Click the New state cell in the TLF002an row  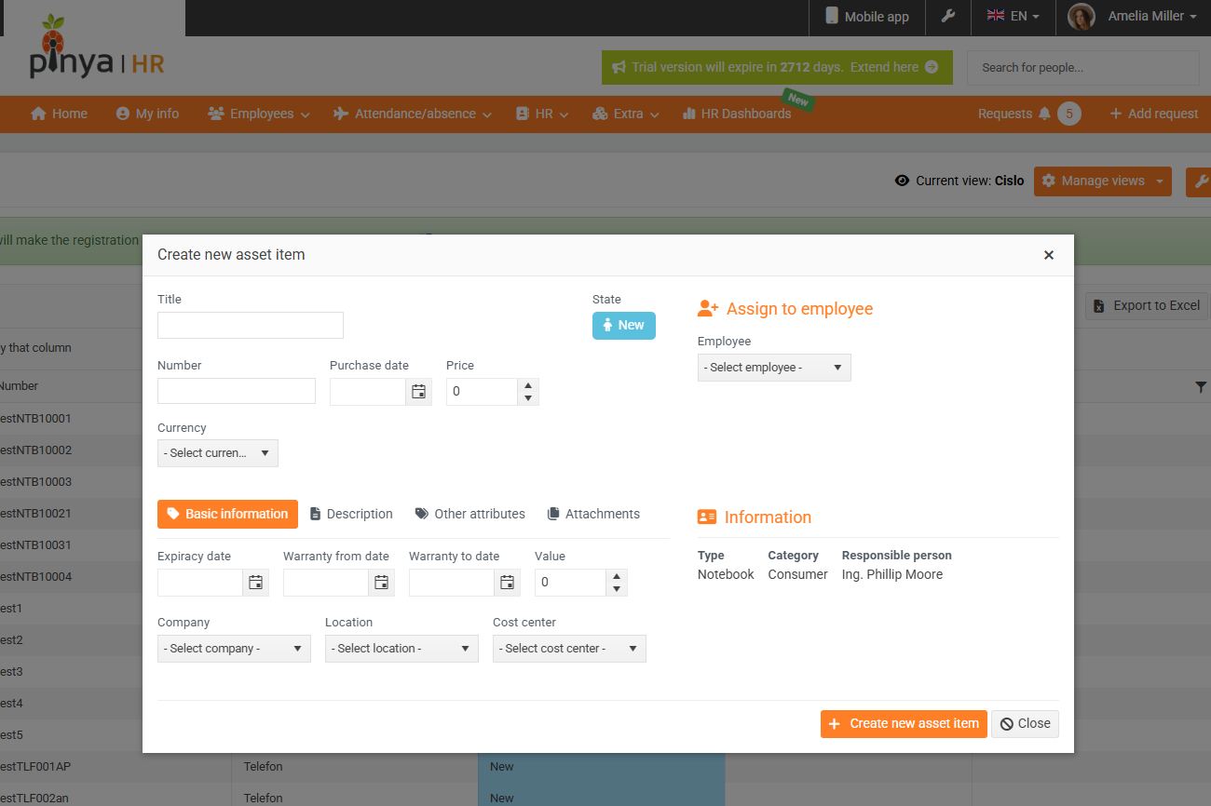coord(602,798)
